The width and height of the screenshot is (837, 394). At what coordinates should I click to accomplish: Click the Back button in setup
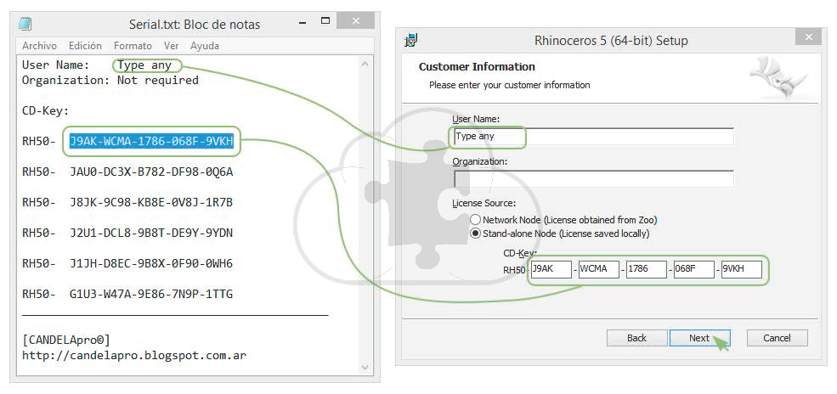(x=636, y=338)
